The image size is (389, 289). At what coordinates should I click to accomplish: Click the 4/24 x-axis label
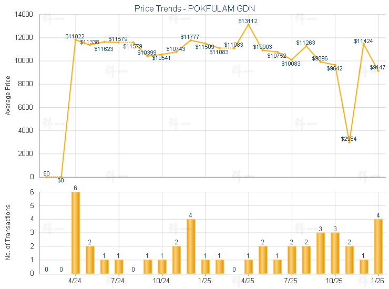(x=76, y=280)
